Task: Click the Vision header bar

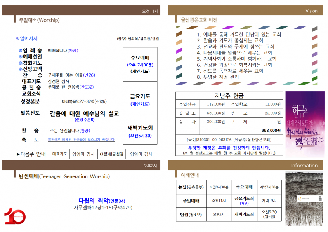Action: click(245, 10)
